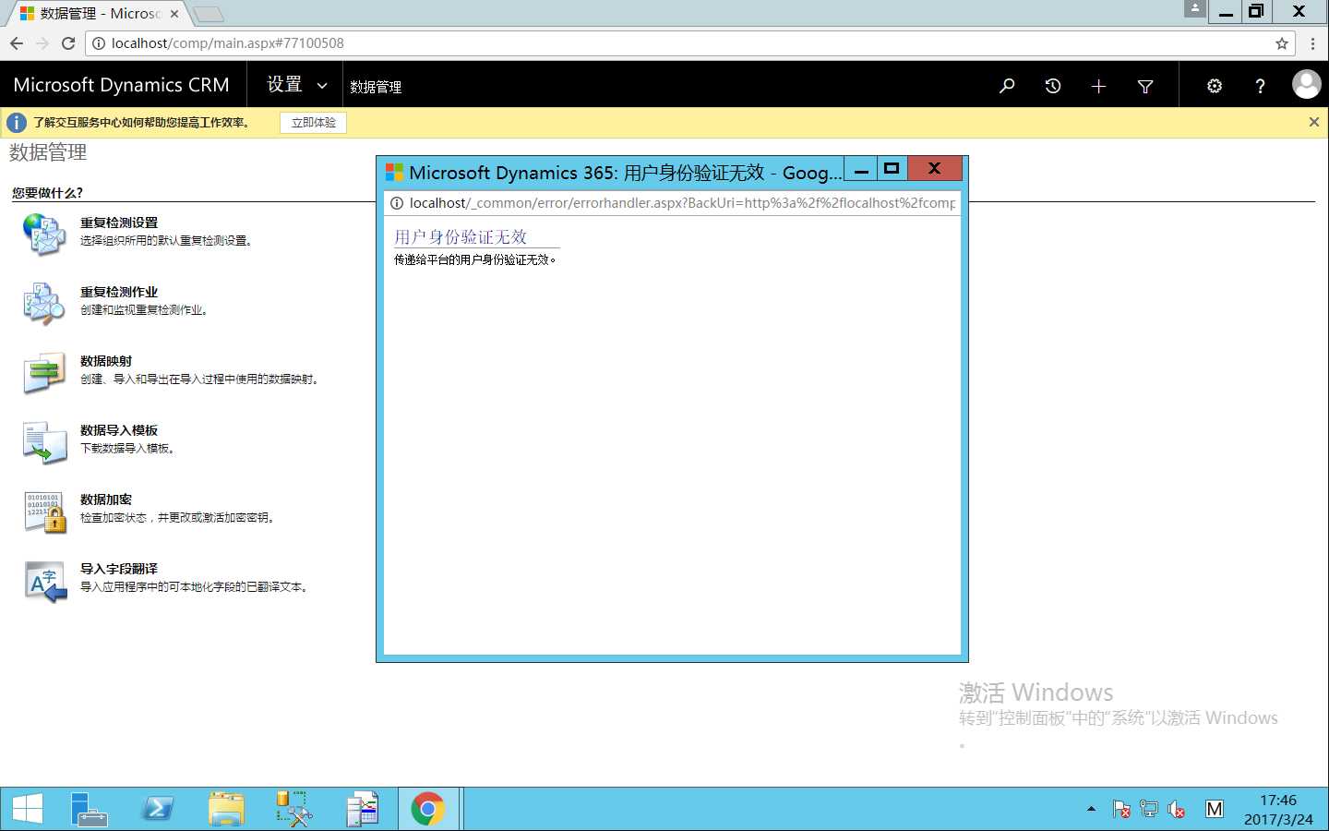This screenshot has width=1329, height=831.
Task: Bookmark this page with star icon
Action: click(1281, 43)
